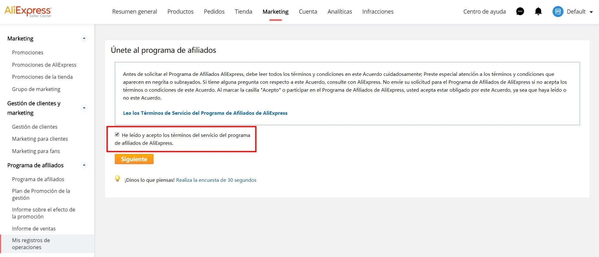The width and height of the screenshot is (599, 257).
Task: Select Promociones de AliExpress in sidebar
Action: tap(44, 65)
